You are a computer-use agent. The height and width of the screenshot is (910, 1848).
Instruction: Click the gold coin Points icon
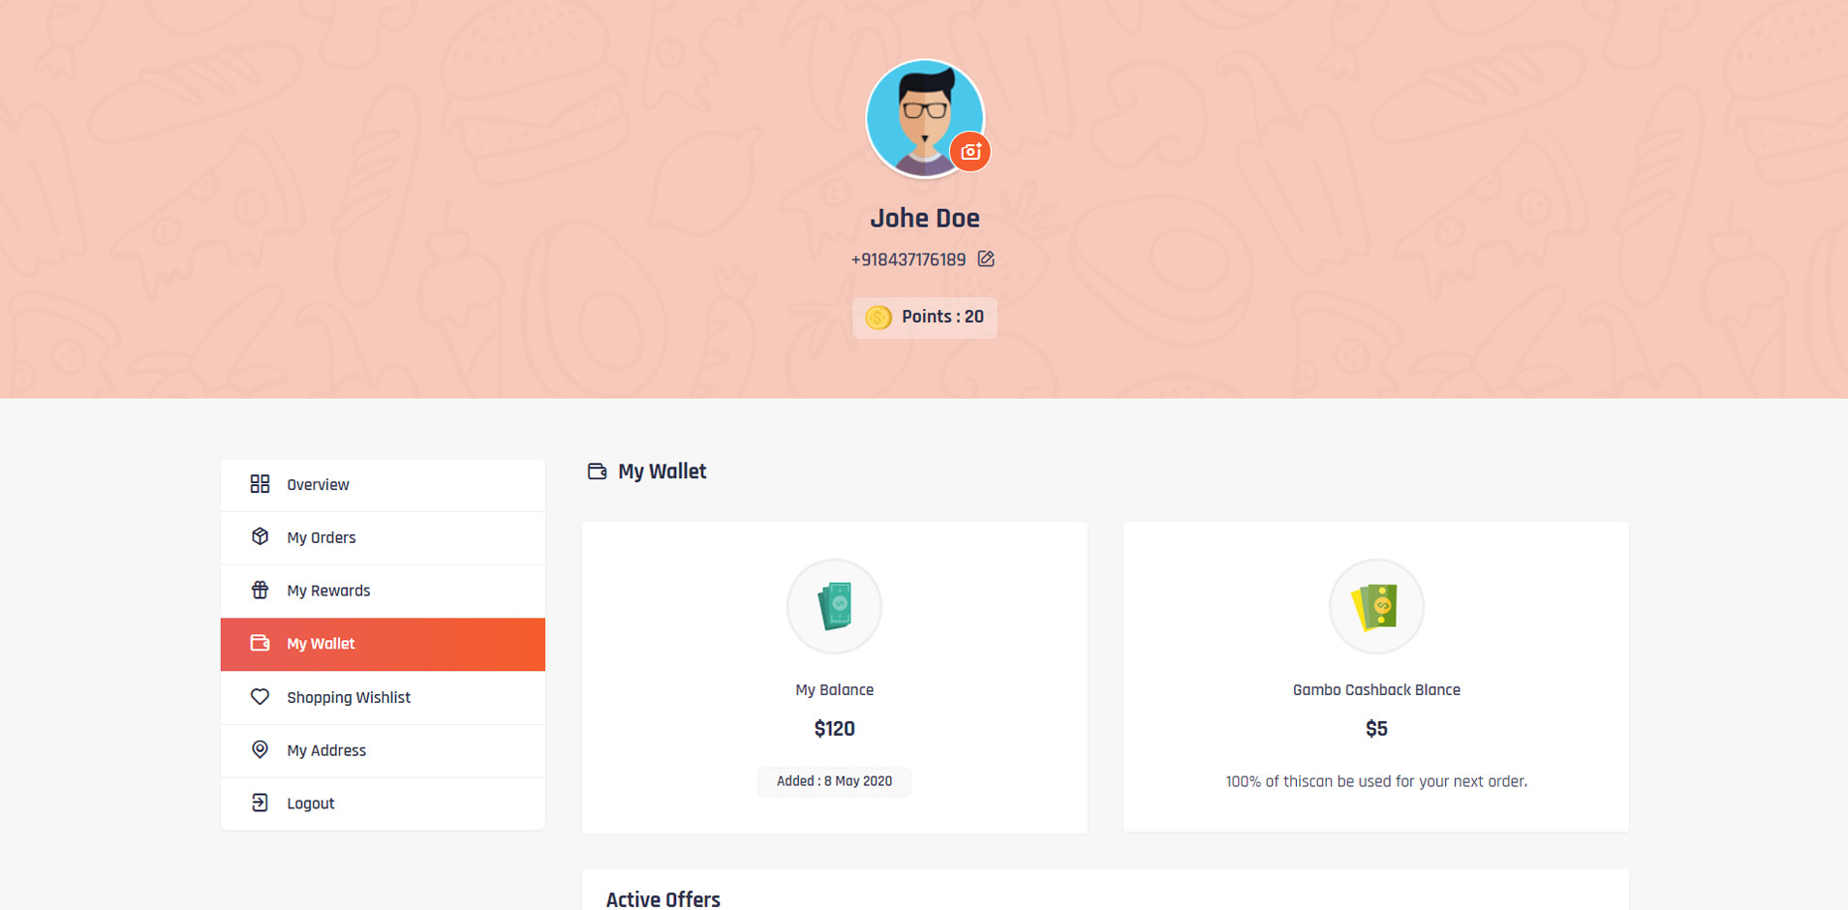878,318
